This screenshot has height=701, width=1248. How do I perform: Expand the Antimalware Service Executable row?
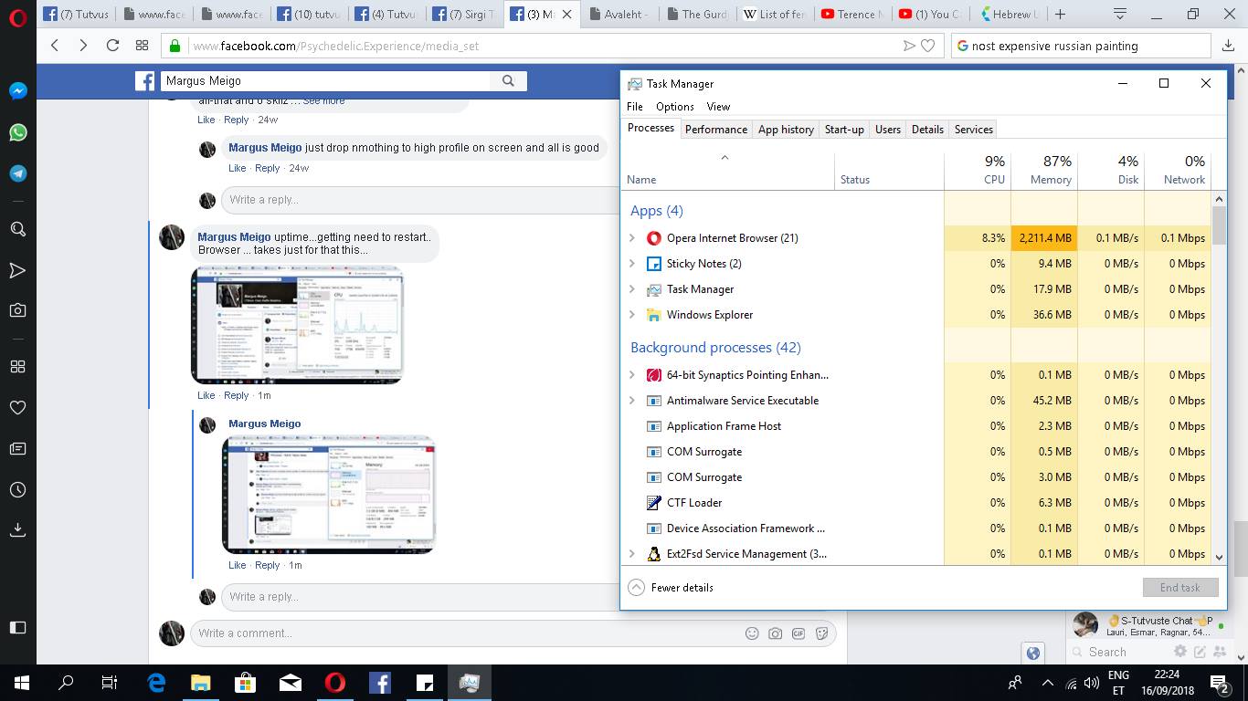click(632, 401)
